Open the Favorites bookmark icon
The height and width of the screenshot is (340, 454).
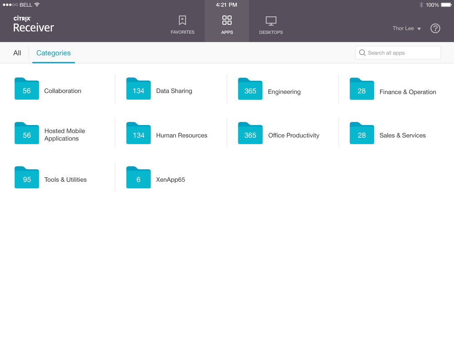coord(182,20)
